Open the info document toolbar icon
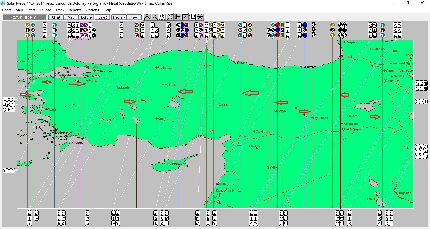The height and width of the screenshot is (229, 430). (x=192, y=17)
